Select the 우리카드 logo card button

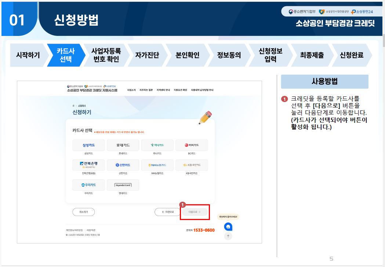89,185
